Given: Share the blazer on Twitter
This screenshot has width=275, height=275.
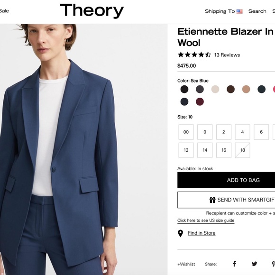Looking at the screenshot, I should click(254, 264).
